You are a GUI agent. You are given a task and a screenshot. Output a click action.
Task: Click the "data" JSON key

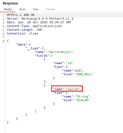pyautogui.click(x=22, y=45)
